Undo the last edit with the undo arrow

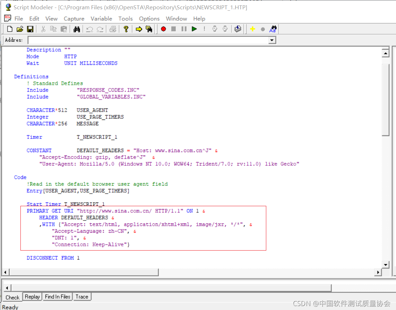[89, 29]
